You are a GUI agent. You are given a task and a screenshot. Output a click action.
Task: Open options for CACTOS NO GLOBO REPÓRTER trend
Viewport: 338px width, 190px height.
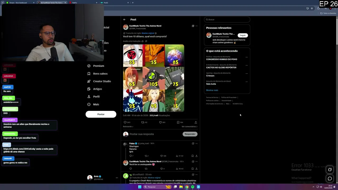point(247,65)
